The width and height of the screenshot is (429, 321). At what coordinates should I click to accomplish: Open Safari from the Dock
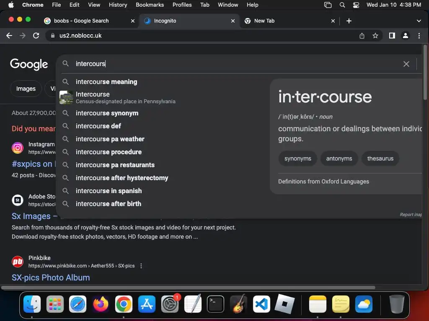(x=78, y=304)
